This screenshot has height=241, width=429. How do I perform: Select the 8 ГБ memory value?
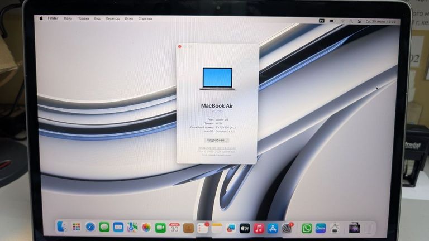point(219,123)
